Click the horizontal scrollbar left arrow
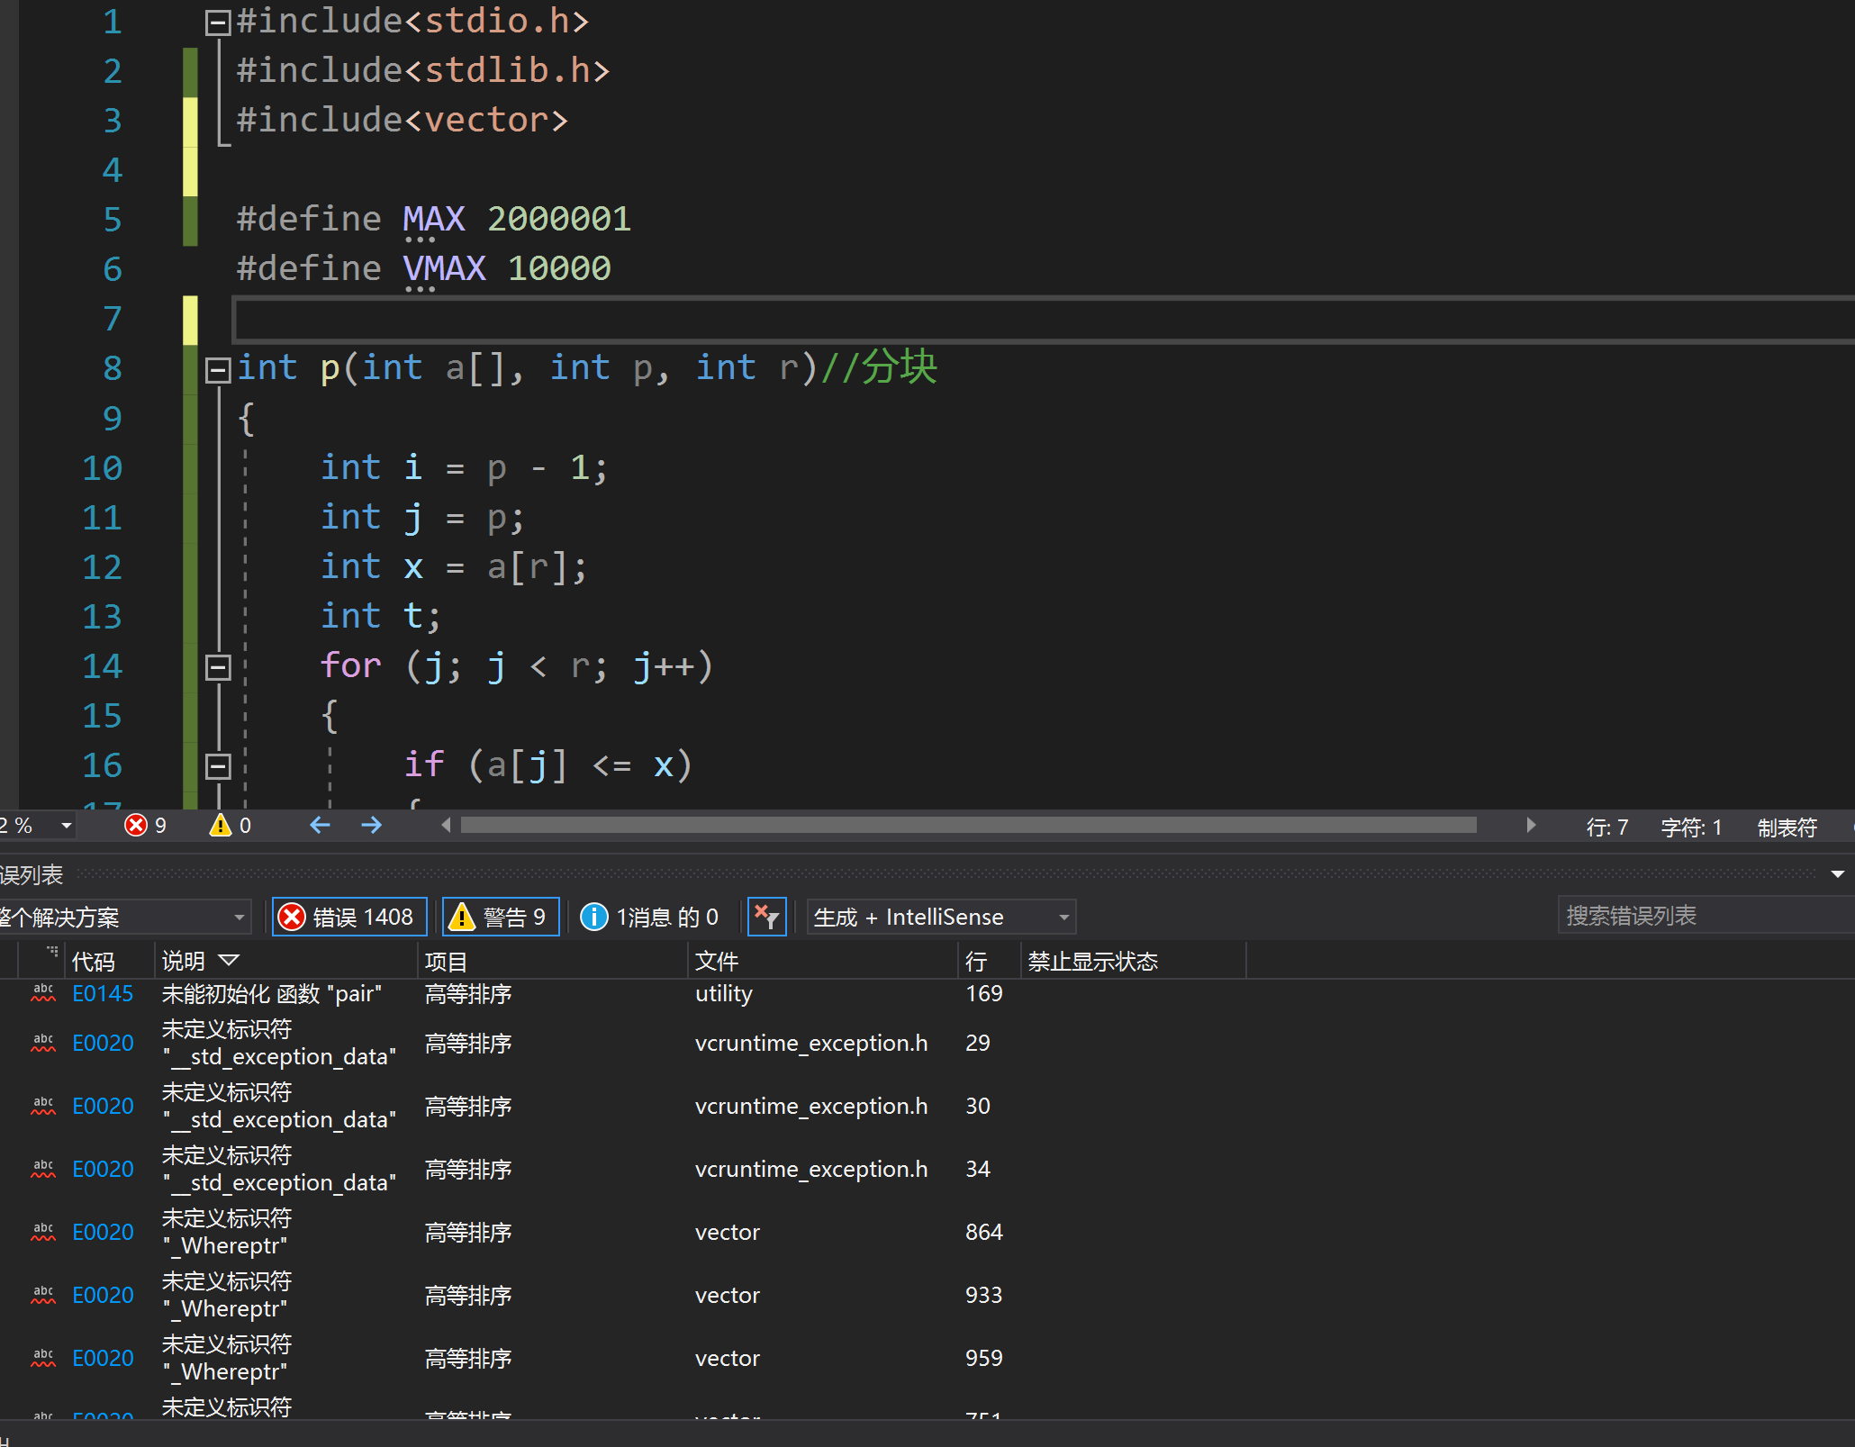The image size is (1855, 1447). (x=446, y=825)
